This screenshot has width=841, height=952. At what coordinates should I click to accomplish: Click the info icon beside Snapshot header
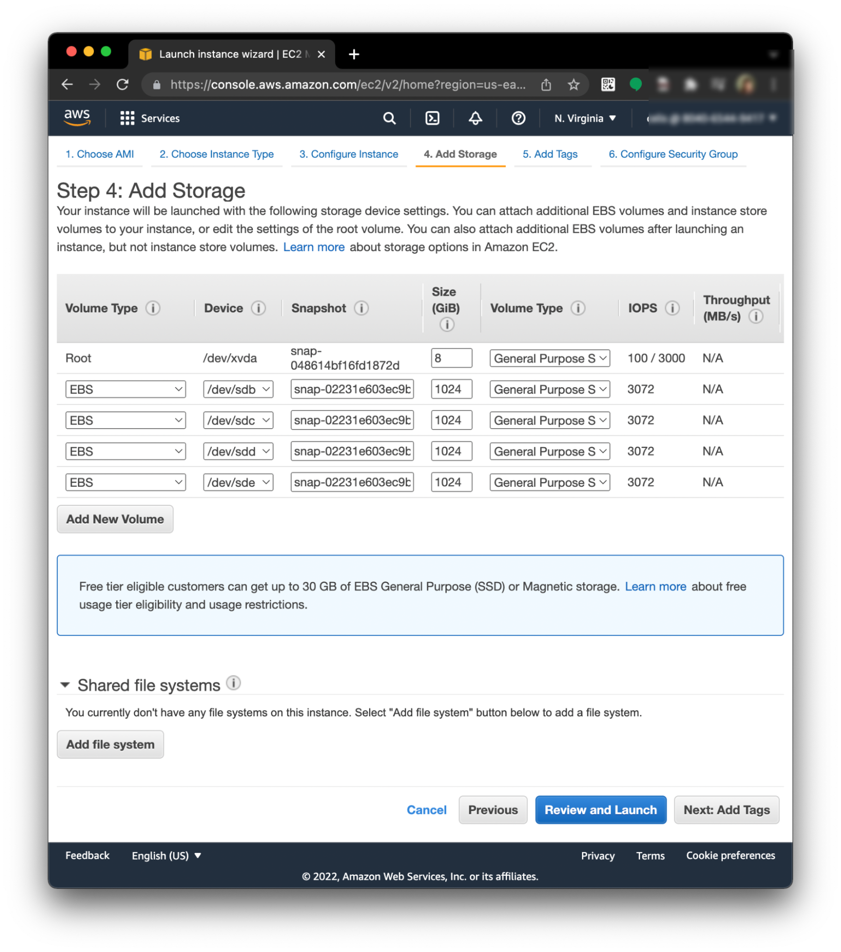click(361, 308)
